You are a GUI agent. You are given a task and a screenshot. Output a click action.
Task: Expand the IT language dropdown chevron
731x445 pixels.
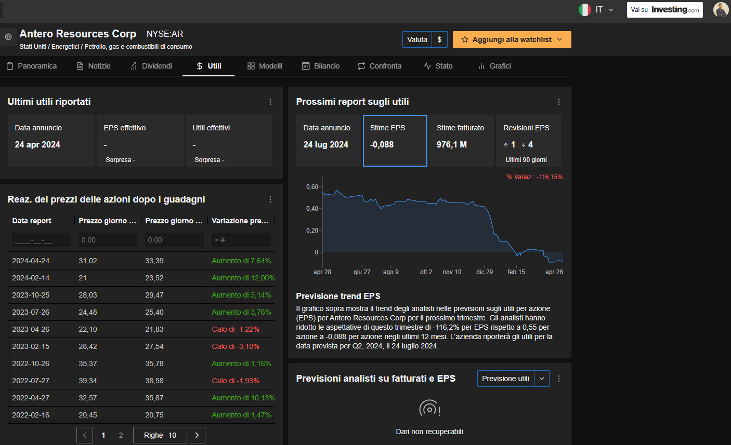pos(611,10)
